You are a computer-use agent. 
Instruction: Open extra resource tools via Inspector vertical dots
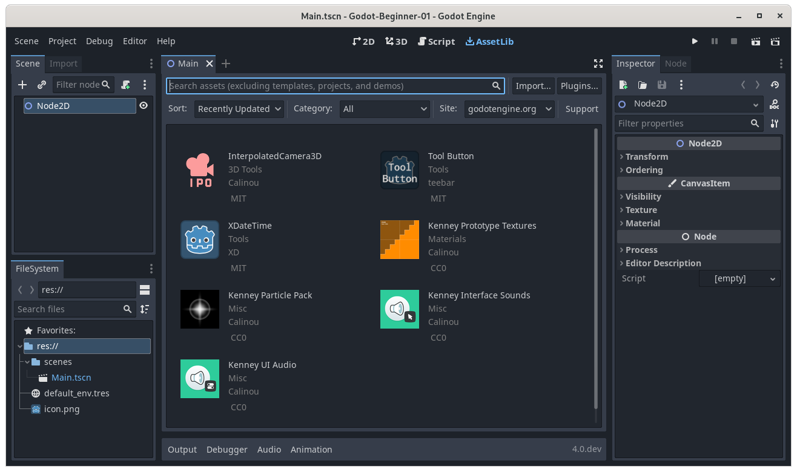click(681, 85)
